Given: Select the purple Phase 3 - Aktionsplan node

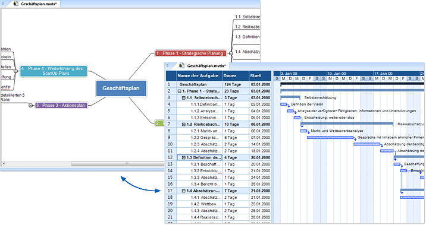Looking at the screenshot, I should (61, 105).
